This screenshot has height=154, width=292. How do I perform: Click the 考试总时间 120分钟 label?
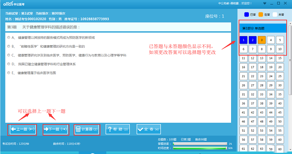pos(15,144)
